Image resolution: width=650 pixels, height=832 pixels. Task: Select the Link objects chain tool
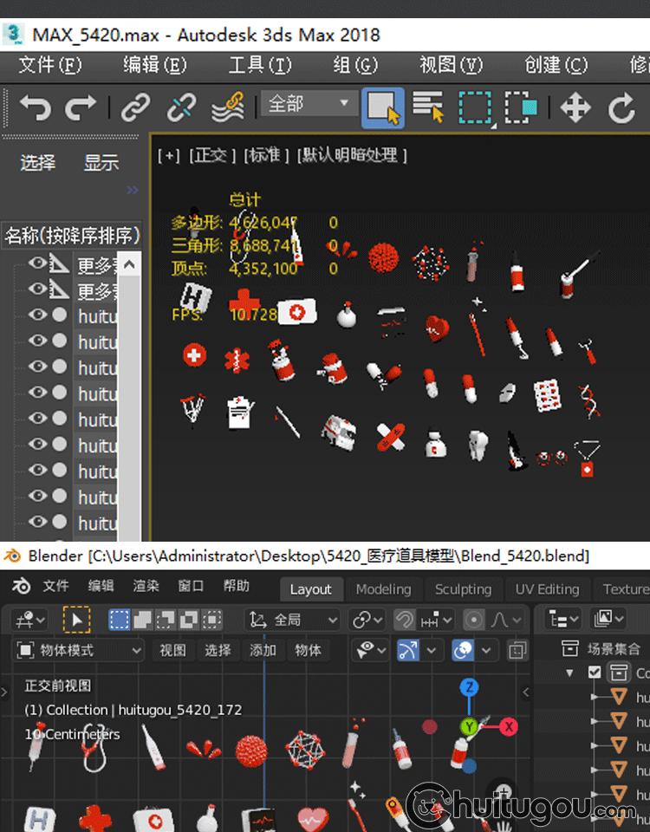tap(135, 107)
